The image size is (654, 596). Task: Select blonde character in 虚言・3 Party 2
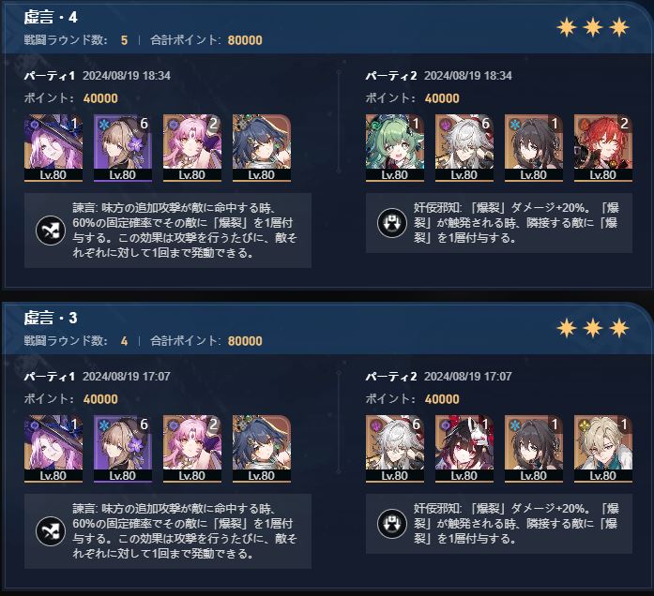tap(603, 449)
